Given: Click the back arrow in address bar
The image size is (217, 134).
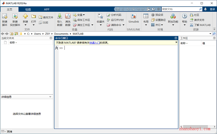Looking at the screenshot, I should [3, 34].
